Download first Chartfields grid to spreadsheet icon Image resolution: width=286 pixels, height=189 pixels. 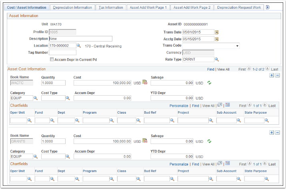point(228,105)
